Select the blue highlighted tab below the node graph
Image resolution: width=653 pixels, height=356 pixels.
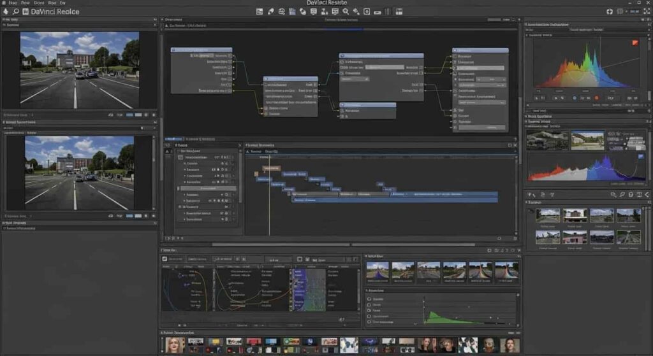174,139
